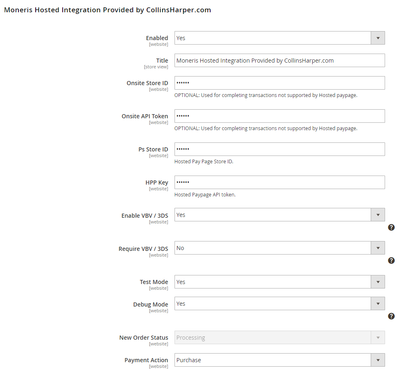
Task: Click the disabled New Order Status dropdown
Action: (x=279, y=337)
